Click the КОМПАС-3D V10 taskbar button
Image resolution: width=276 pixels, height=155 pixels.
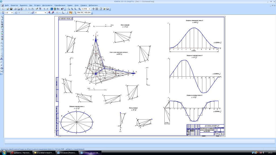pyautogui.click(x=90, y=153)
